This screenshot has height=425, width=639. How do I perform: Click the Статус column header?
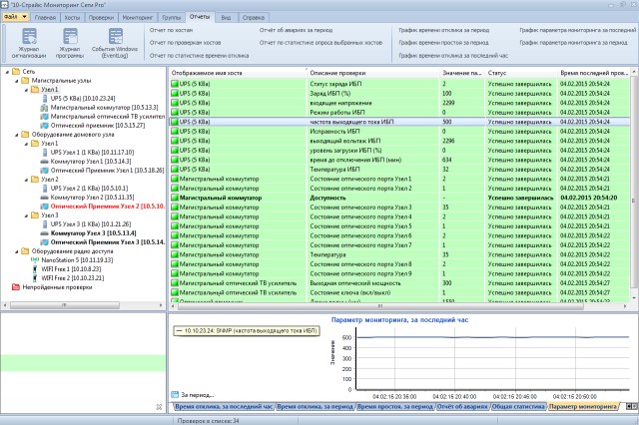520,73
